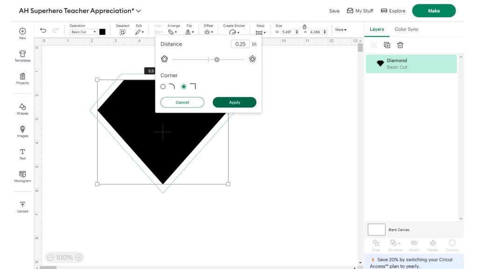Open the Arrange dropdown
Viewport: 478px width, 269px height.
point(173,32)
